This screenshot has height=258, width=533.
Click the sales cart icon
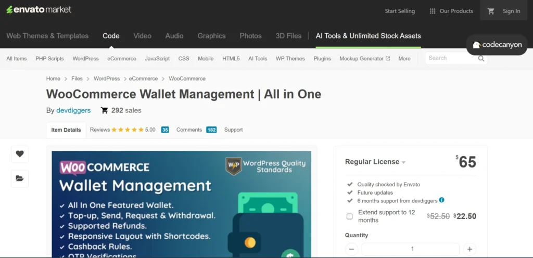click(x=104, y=110)
